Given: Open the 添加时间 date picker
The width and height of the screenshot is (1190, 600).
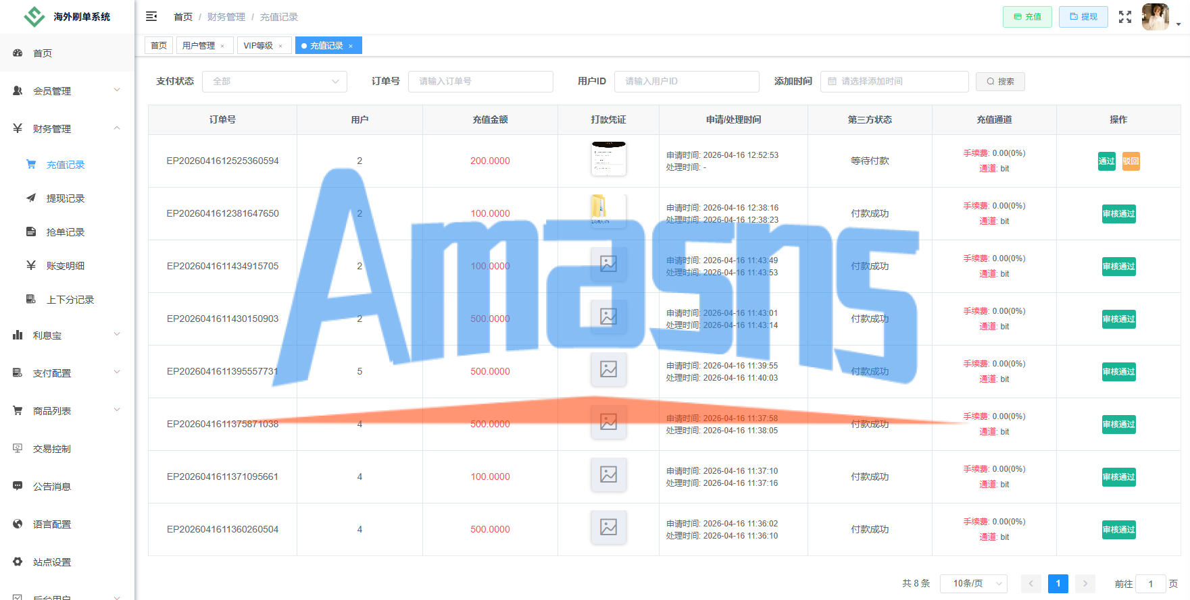Looking at the screenshot, I should pos(895,81).
